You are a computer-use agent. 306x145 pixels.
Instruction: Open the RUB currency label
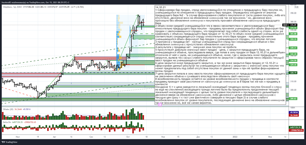pos(296,7)
